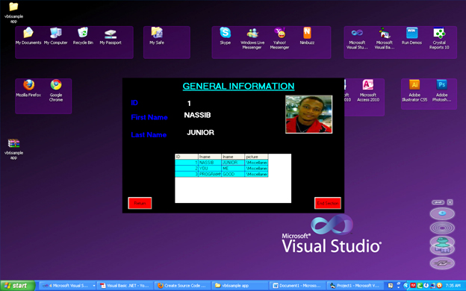This screenshot has width=466, height=291.
Task: Open vb6sample app WinRAR archive
Action: [x=13, y=149]
